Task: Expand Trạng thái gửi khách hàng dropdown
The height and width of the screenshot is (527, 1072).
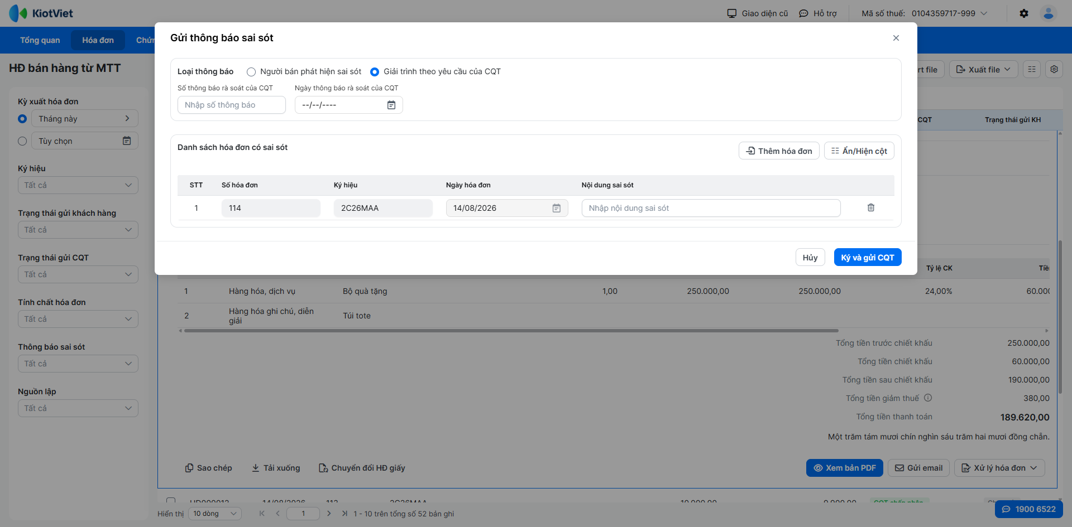Action: pyautogui.click(x=78, y=230)
